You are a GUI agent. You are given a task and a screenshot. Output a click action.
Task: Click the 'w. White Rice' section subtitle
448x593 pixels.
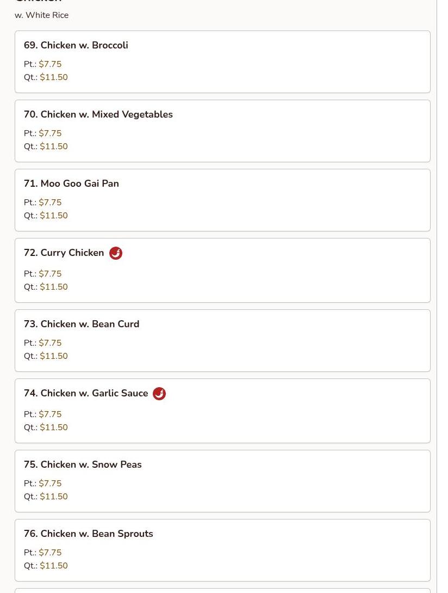tap(41, 15)
